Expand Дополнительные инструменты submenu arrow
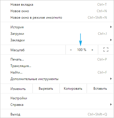Image resolution: width=114 pixels, height=118 pixels. coord(111,79)
